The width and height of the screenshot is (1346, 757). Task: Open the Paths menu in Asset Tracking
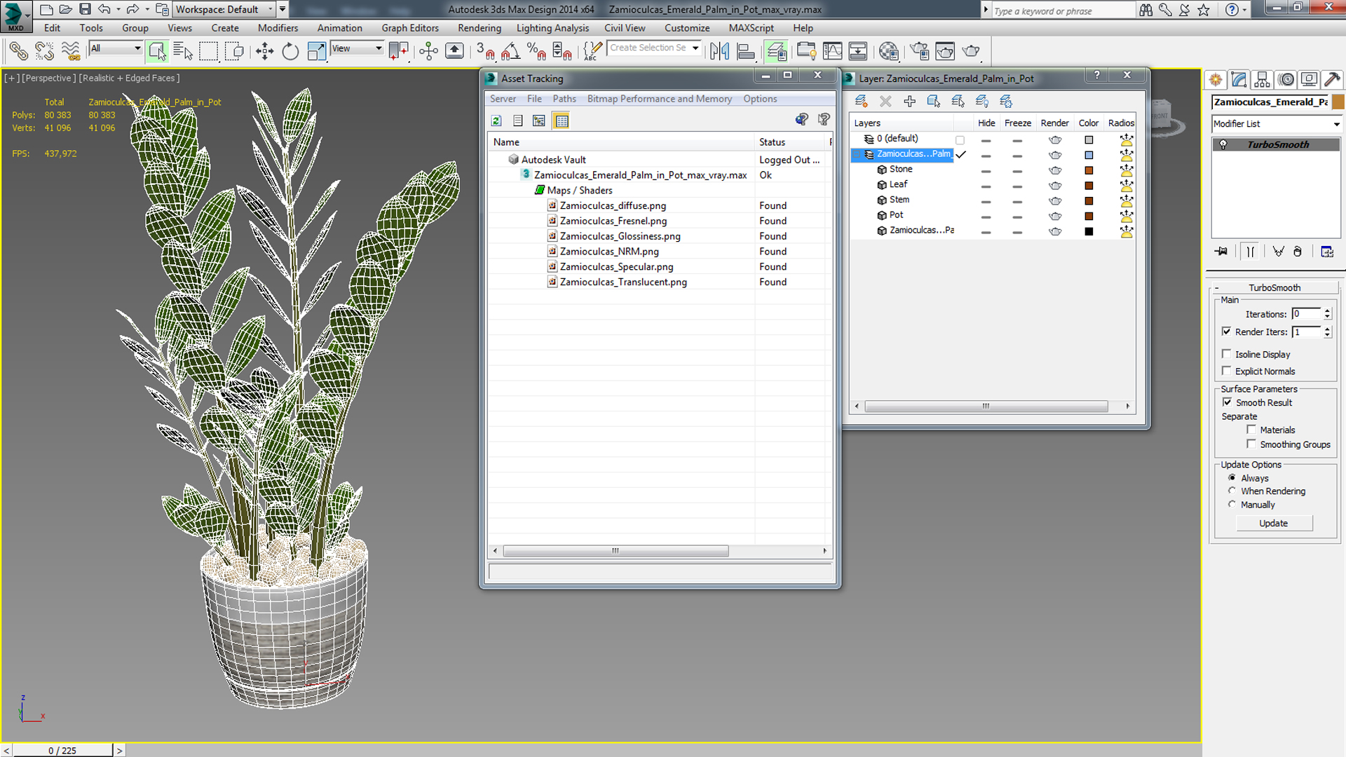(564, 99)
